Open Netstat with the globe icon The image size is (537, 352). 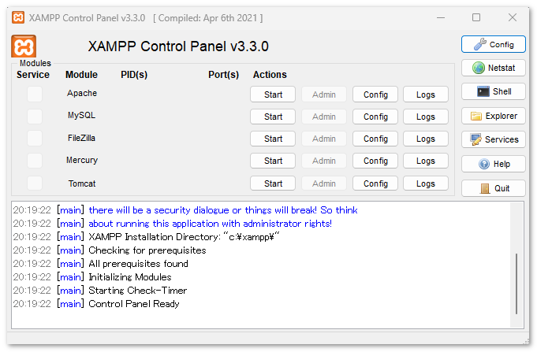click(493, 68)
